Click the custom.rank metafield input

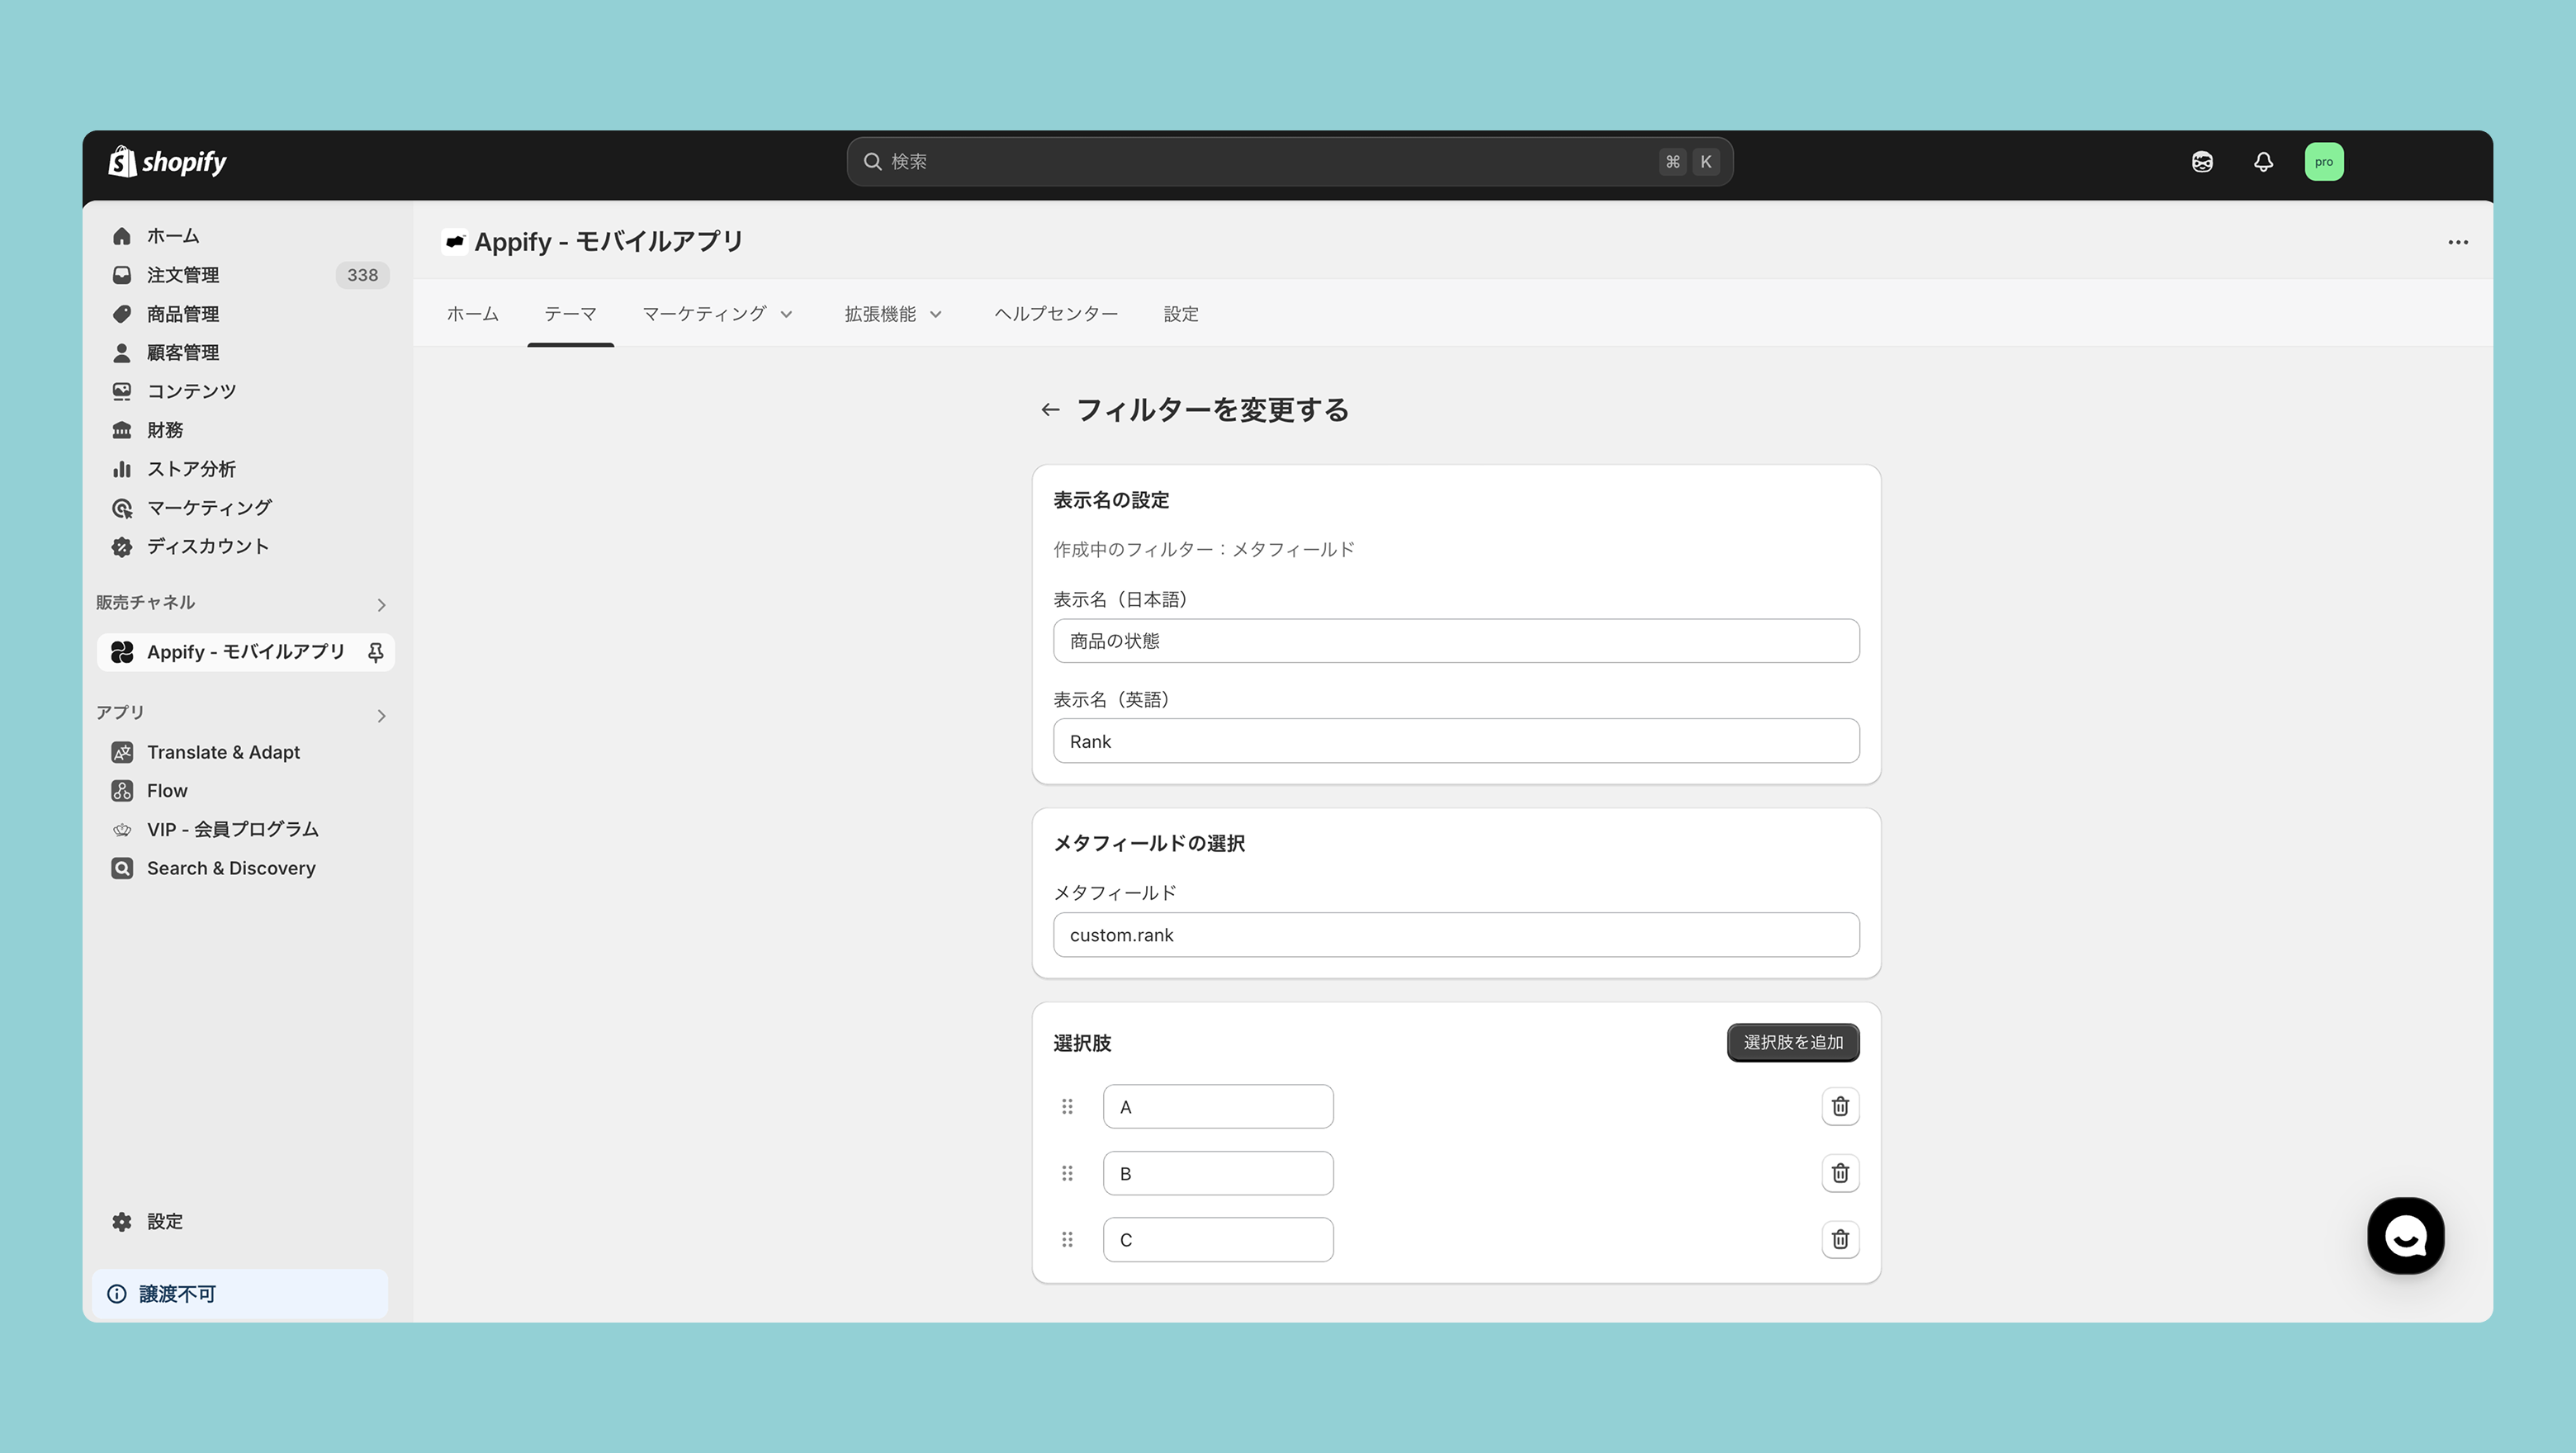(x=1456, y=935)
